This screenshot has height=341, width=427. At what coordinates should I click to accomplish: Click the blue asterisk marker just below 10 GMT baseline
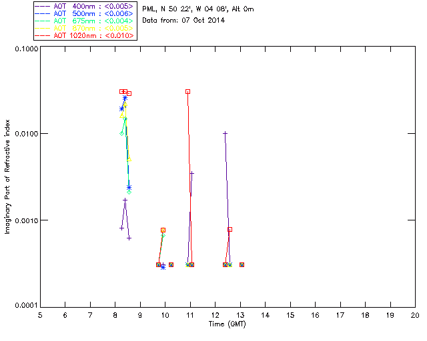163,267
